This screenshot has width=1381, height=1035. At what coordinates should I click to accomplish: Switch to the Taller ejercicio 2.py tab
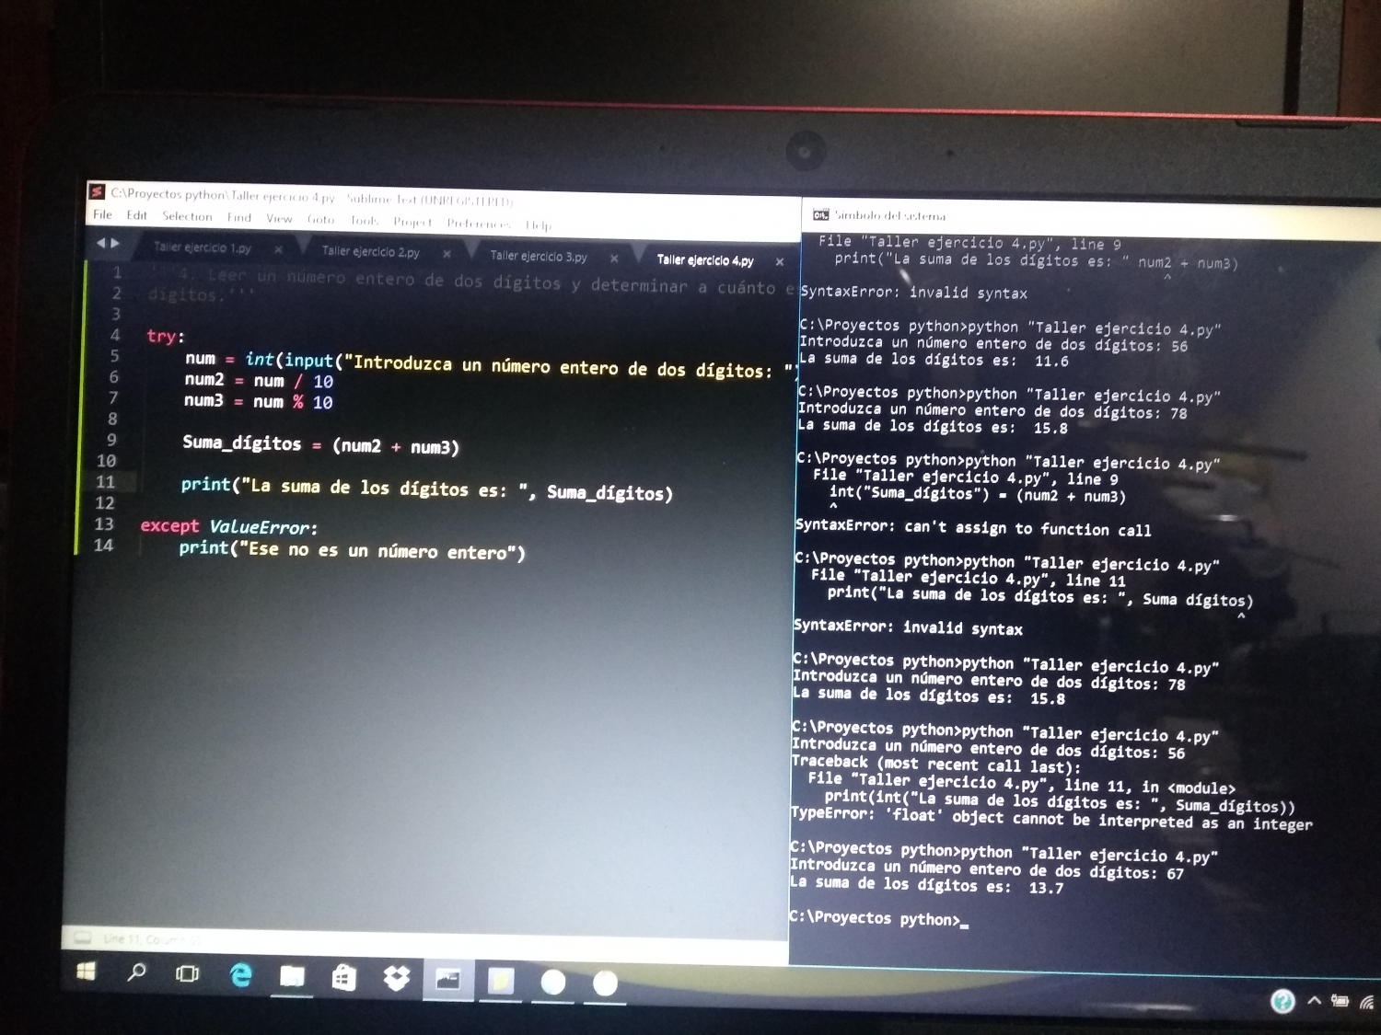point(370,251)
